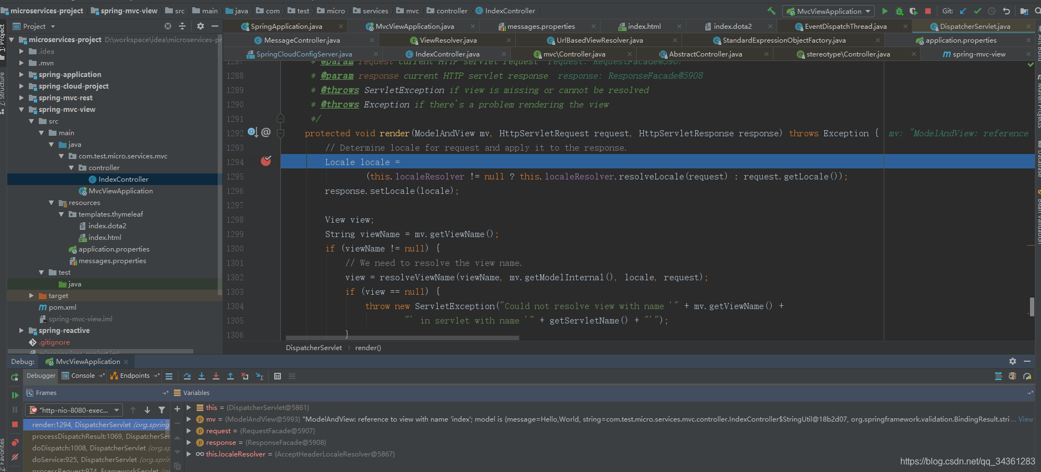Click Step Over debugger icon
1041x472 pixels.
pyautogui.click(x=187, y=376)
